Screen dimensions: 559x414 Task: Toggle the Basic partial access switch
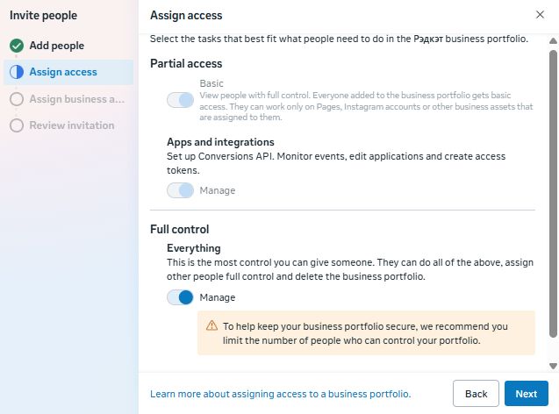[x=180, y=100]
